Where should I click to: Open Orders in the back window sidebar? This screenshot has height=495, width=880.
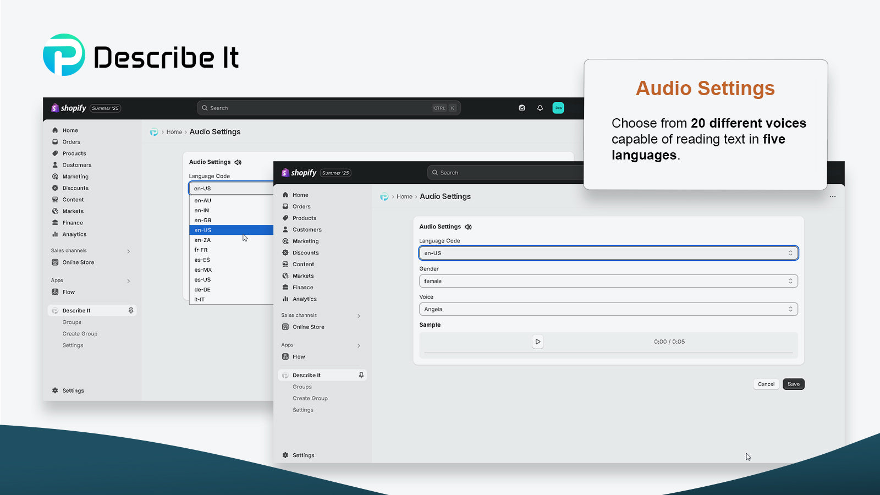point(71,142)
